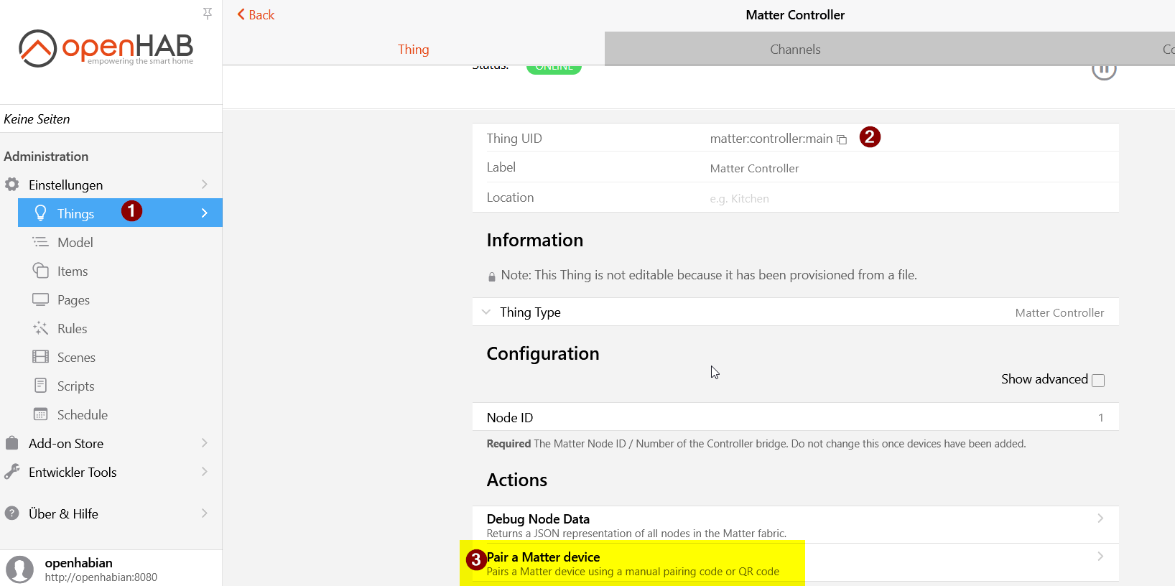This screenshot has height=586, width=1175.
Task: Open Einstellungen gear icon
Action: (x=12, y=185)
